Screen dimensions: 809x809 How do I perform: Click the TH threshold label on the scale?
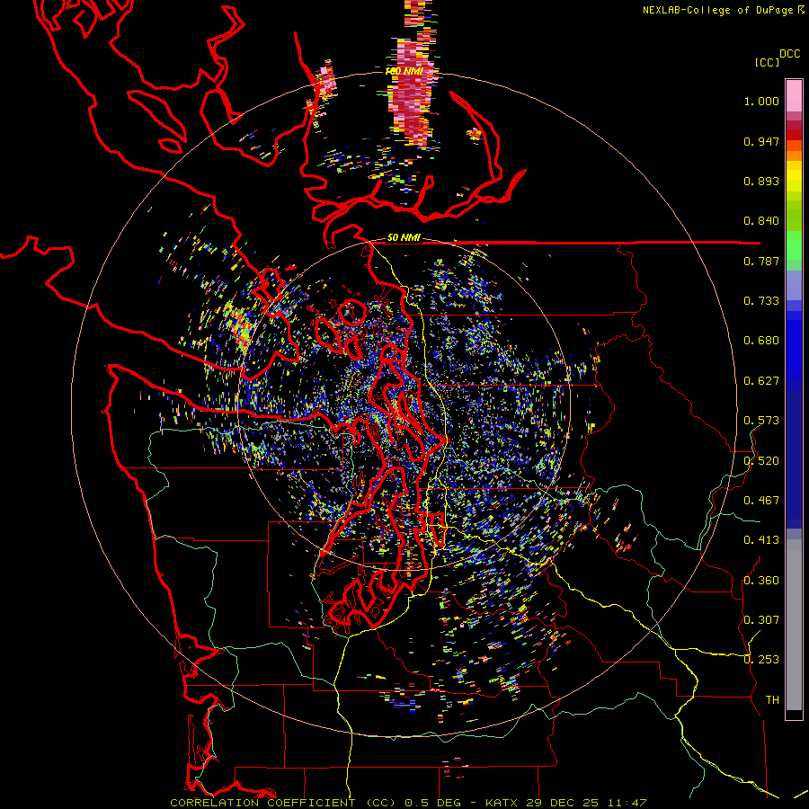pos(772,699)
